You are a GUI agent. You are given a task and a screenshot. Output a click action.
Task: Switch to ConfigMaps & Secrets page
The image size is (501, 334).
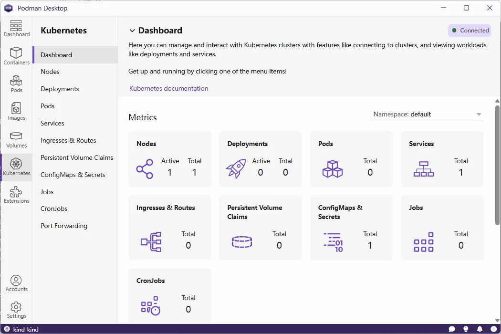tap(73, 175)
